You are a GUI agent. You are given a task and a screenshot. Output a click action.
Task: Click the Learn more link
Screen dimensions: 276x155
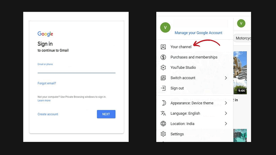pyautogui.click(x=44, y=101)
